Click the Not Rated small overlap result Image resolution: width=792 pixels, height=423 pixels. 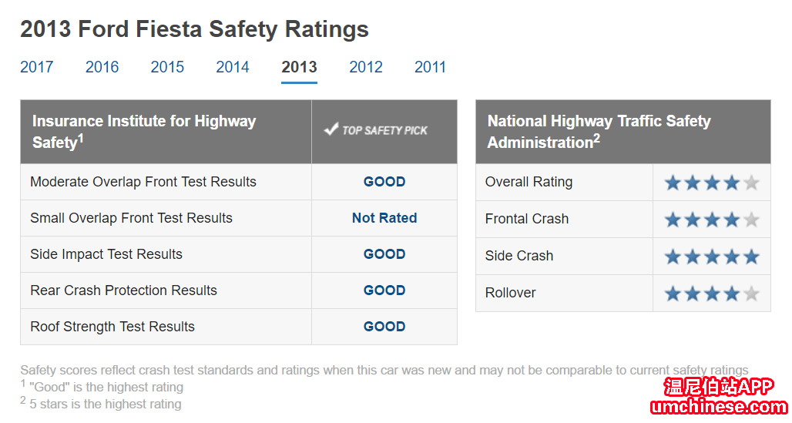pos(384,218)
